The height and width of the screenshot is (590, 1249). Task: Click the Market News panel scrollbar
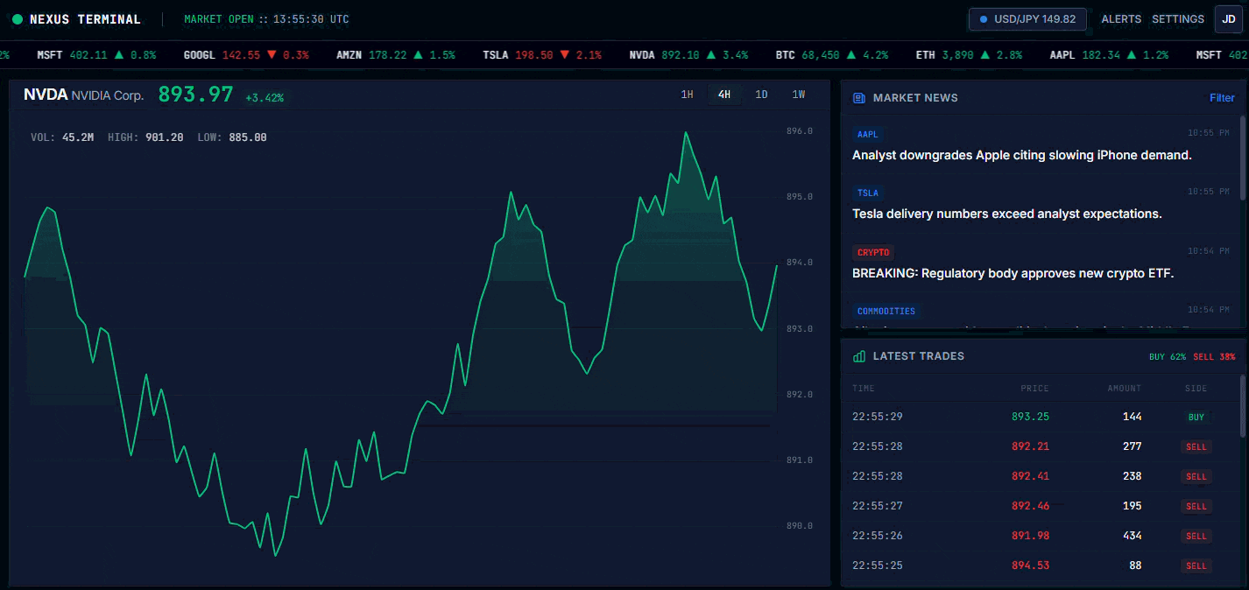coord(1242,158)
